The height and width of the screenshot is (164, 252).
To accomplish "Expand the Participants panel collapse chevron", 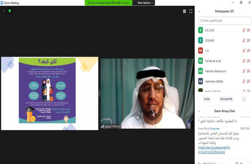I will click(199, 11).
